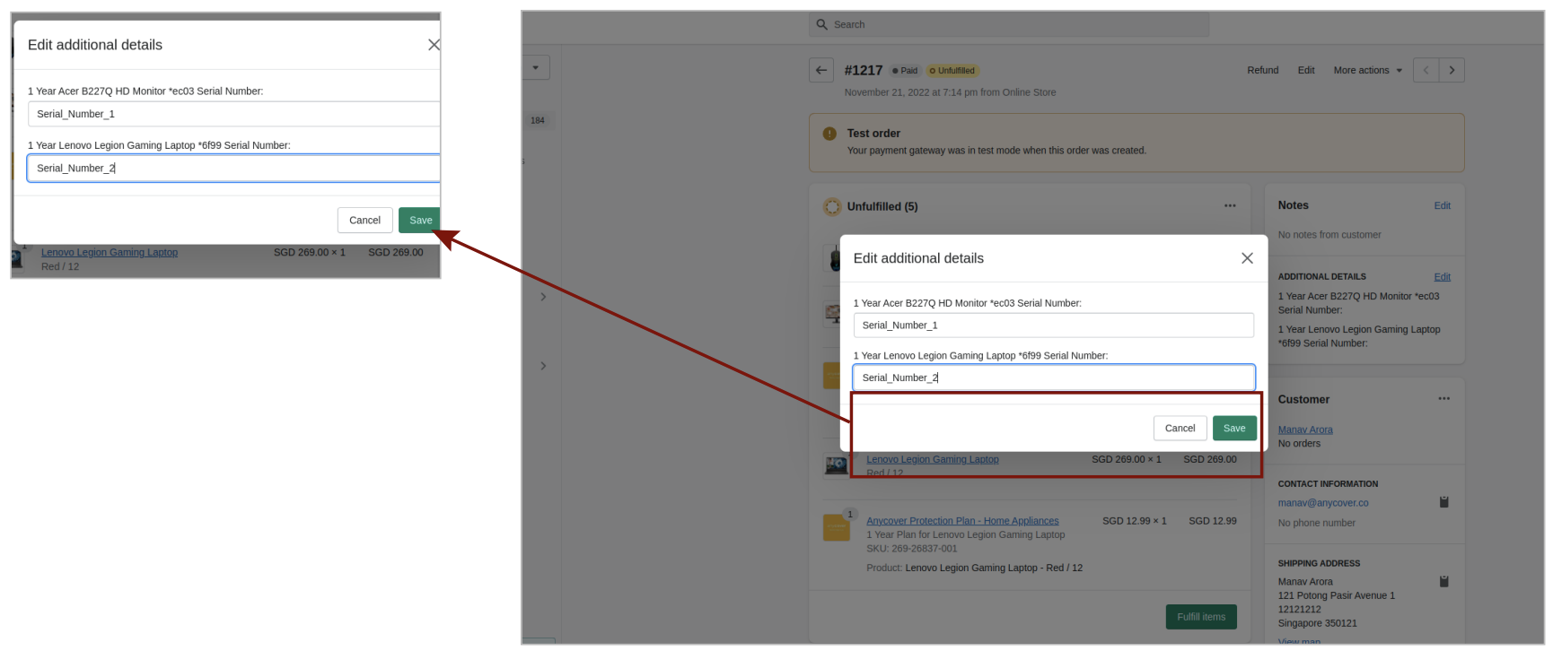The image size is (1553, 651).
Task: Click the 184 sidebar count badge
Action: pyautogui.click(x=538, y=120)
